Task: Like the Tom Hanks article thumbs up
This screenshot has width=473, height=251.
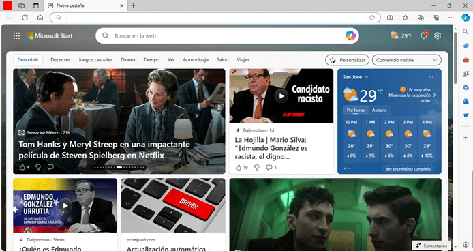Action: pos(22,167)
